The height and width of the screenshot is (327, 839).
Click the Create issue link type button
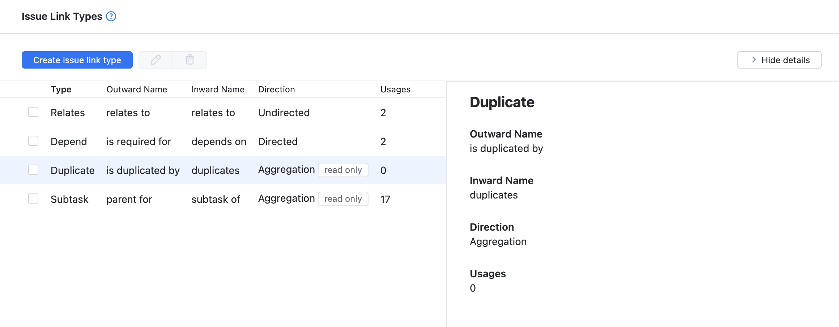click(77, 60)
